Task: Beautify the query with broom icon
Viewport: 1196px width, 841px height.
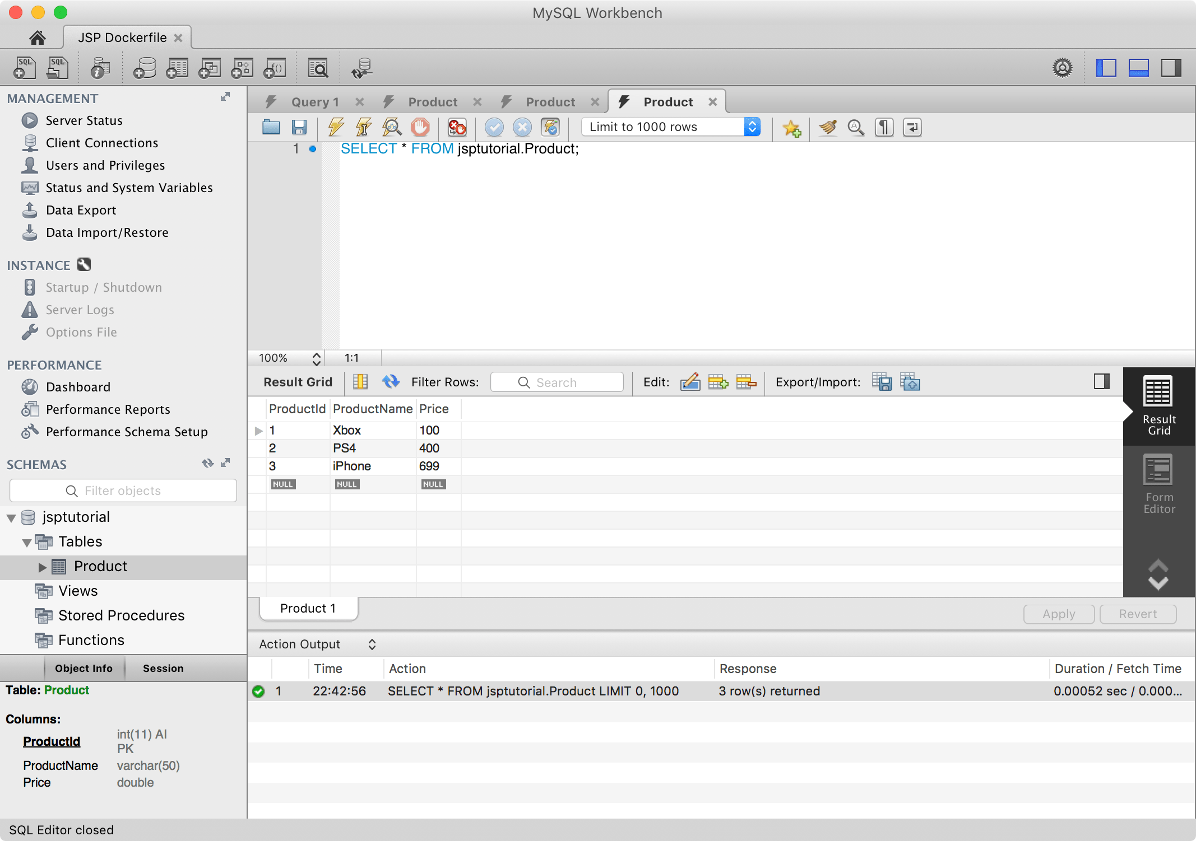Action: coord(828,127)
